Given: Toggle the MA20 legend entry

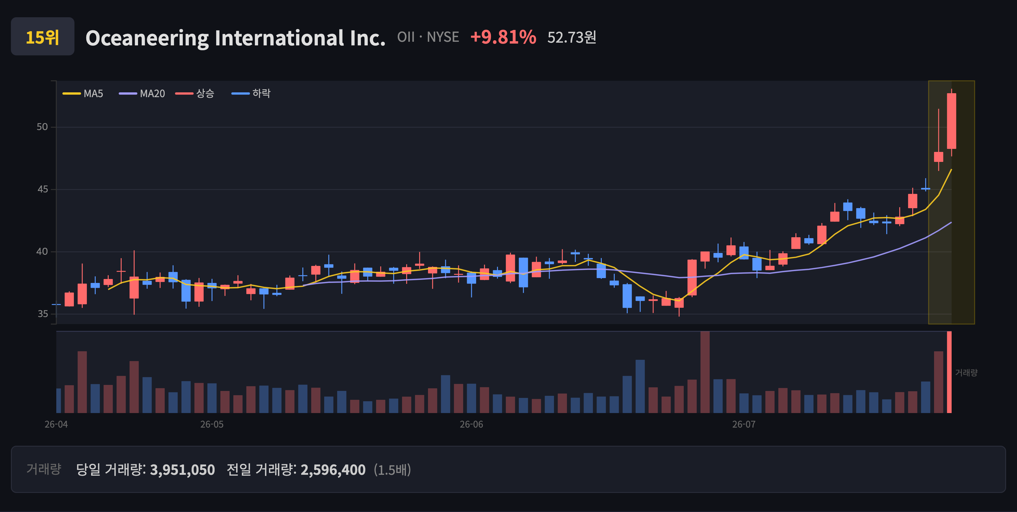Looking at the screenshot, I should 142,94.
